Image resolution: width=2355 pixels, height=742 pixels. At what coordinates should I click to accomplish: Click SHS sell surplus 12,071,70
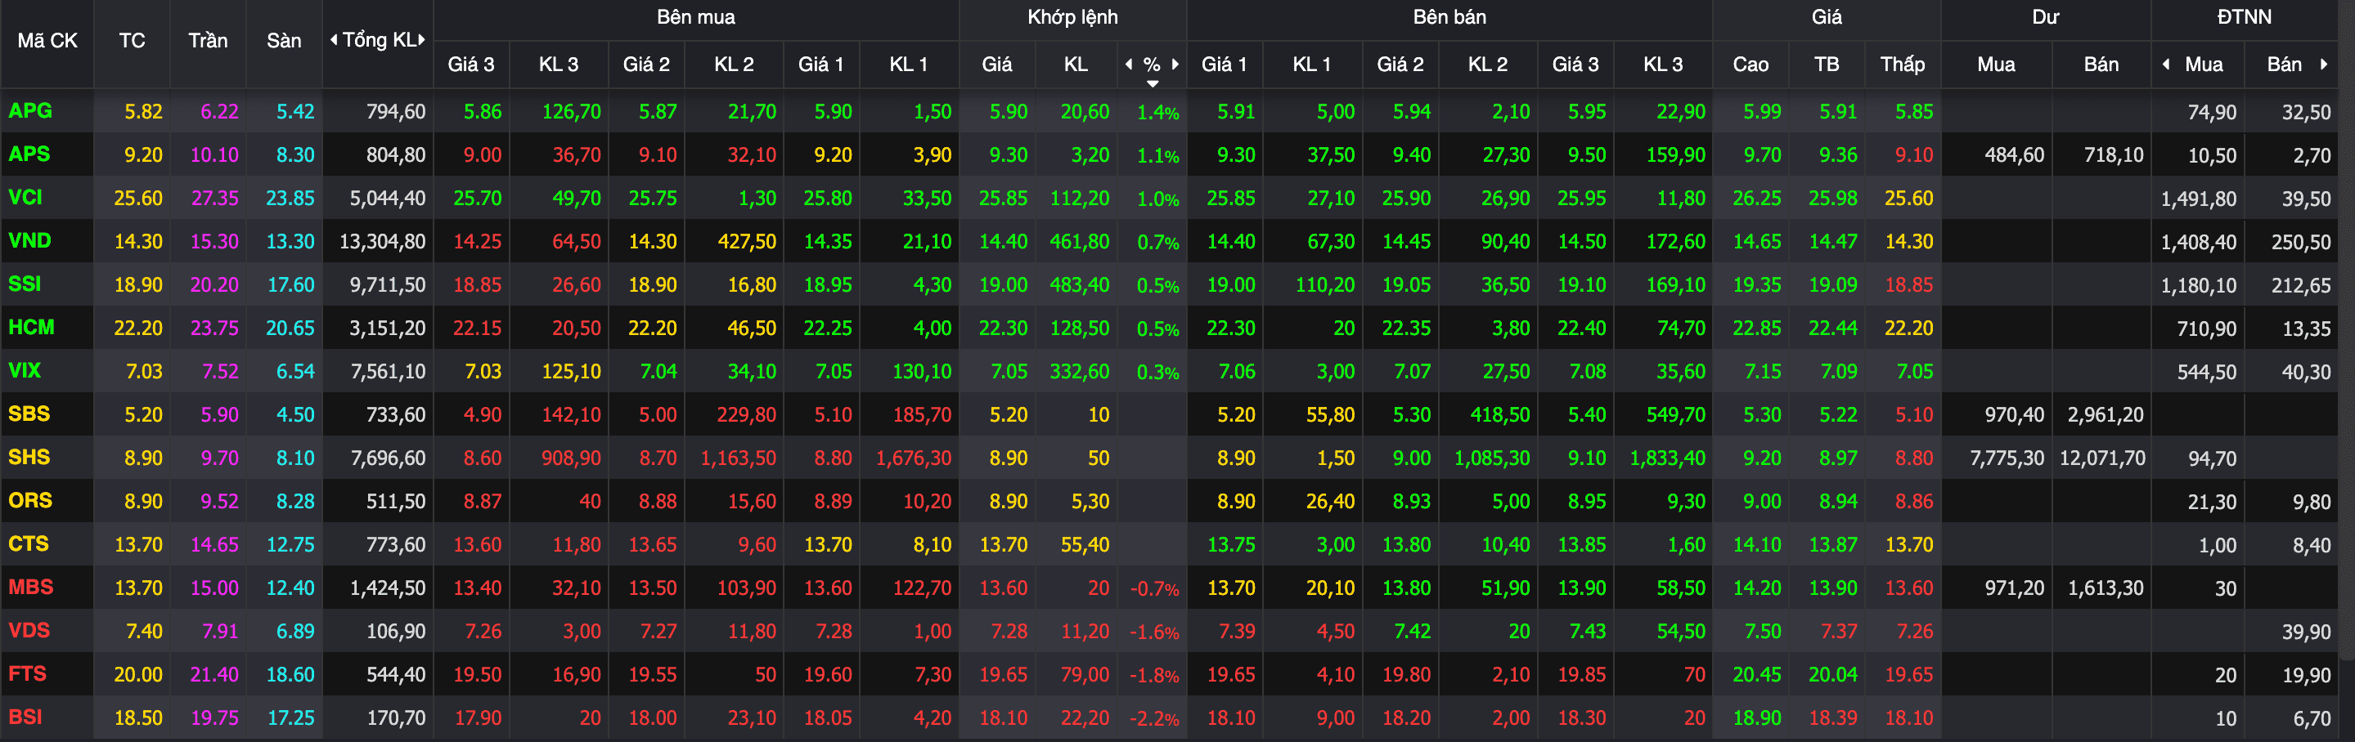pyautogui.click(x=2101, y=458)
